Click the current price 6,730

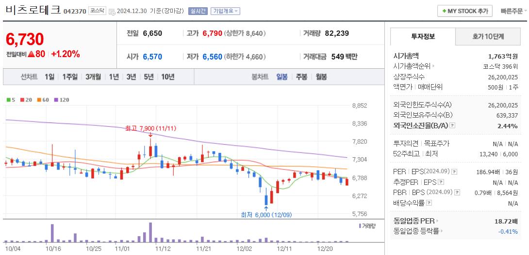(25, 39)
